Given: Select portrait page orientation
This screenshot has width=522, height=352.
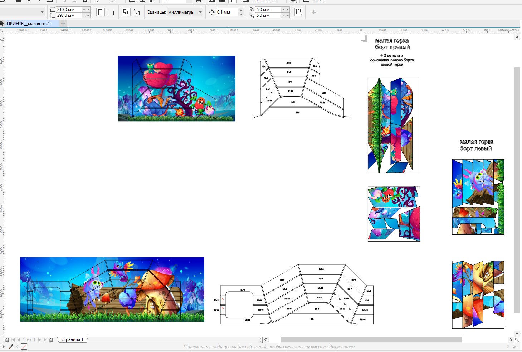Looking at the screenshot, I should [101, 13].
